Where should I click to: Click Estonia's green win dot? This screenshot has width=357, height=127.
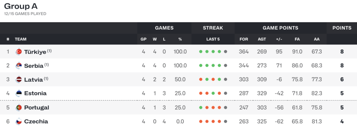click(x=213, y=93)
